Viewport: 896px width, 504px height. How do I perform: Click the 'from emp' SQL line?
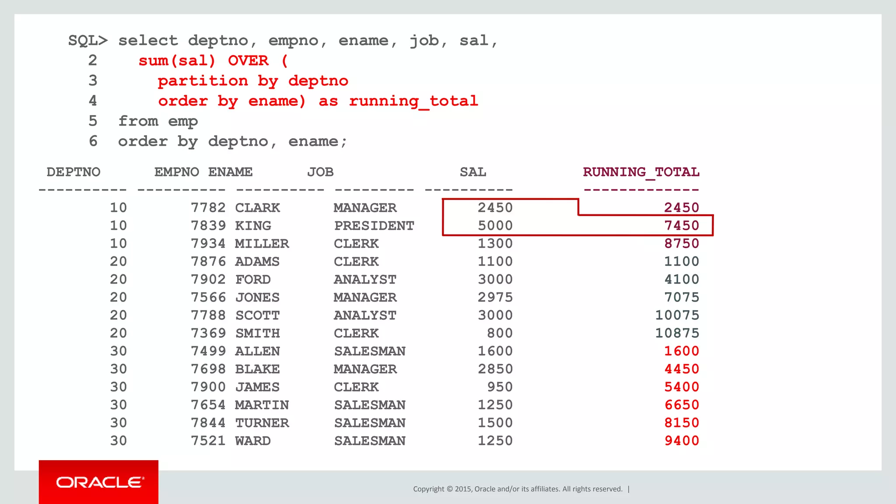(x=158, y=121)
